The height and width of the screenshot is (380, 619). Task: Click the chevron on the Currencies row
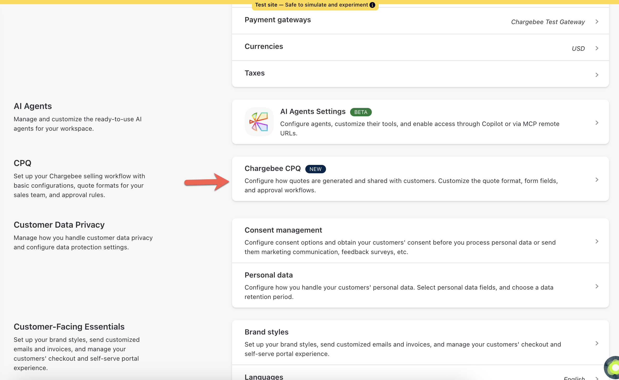(597, 48)
